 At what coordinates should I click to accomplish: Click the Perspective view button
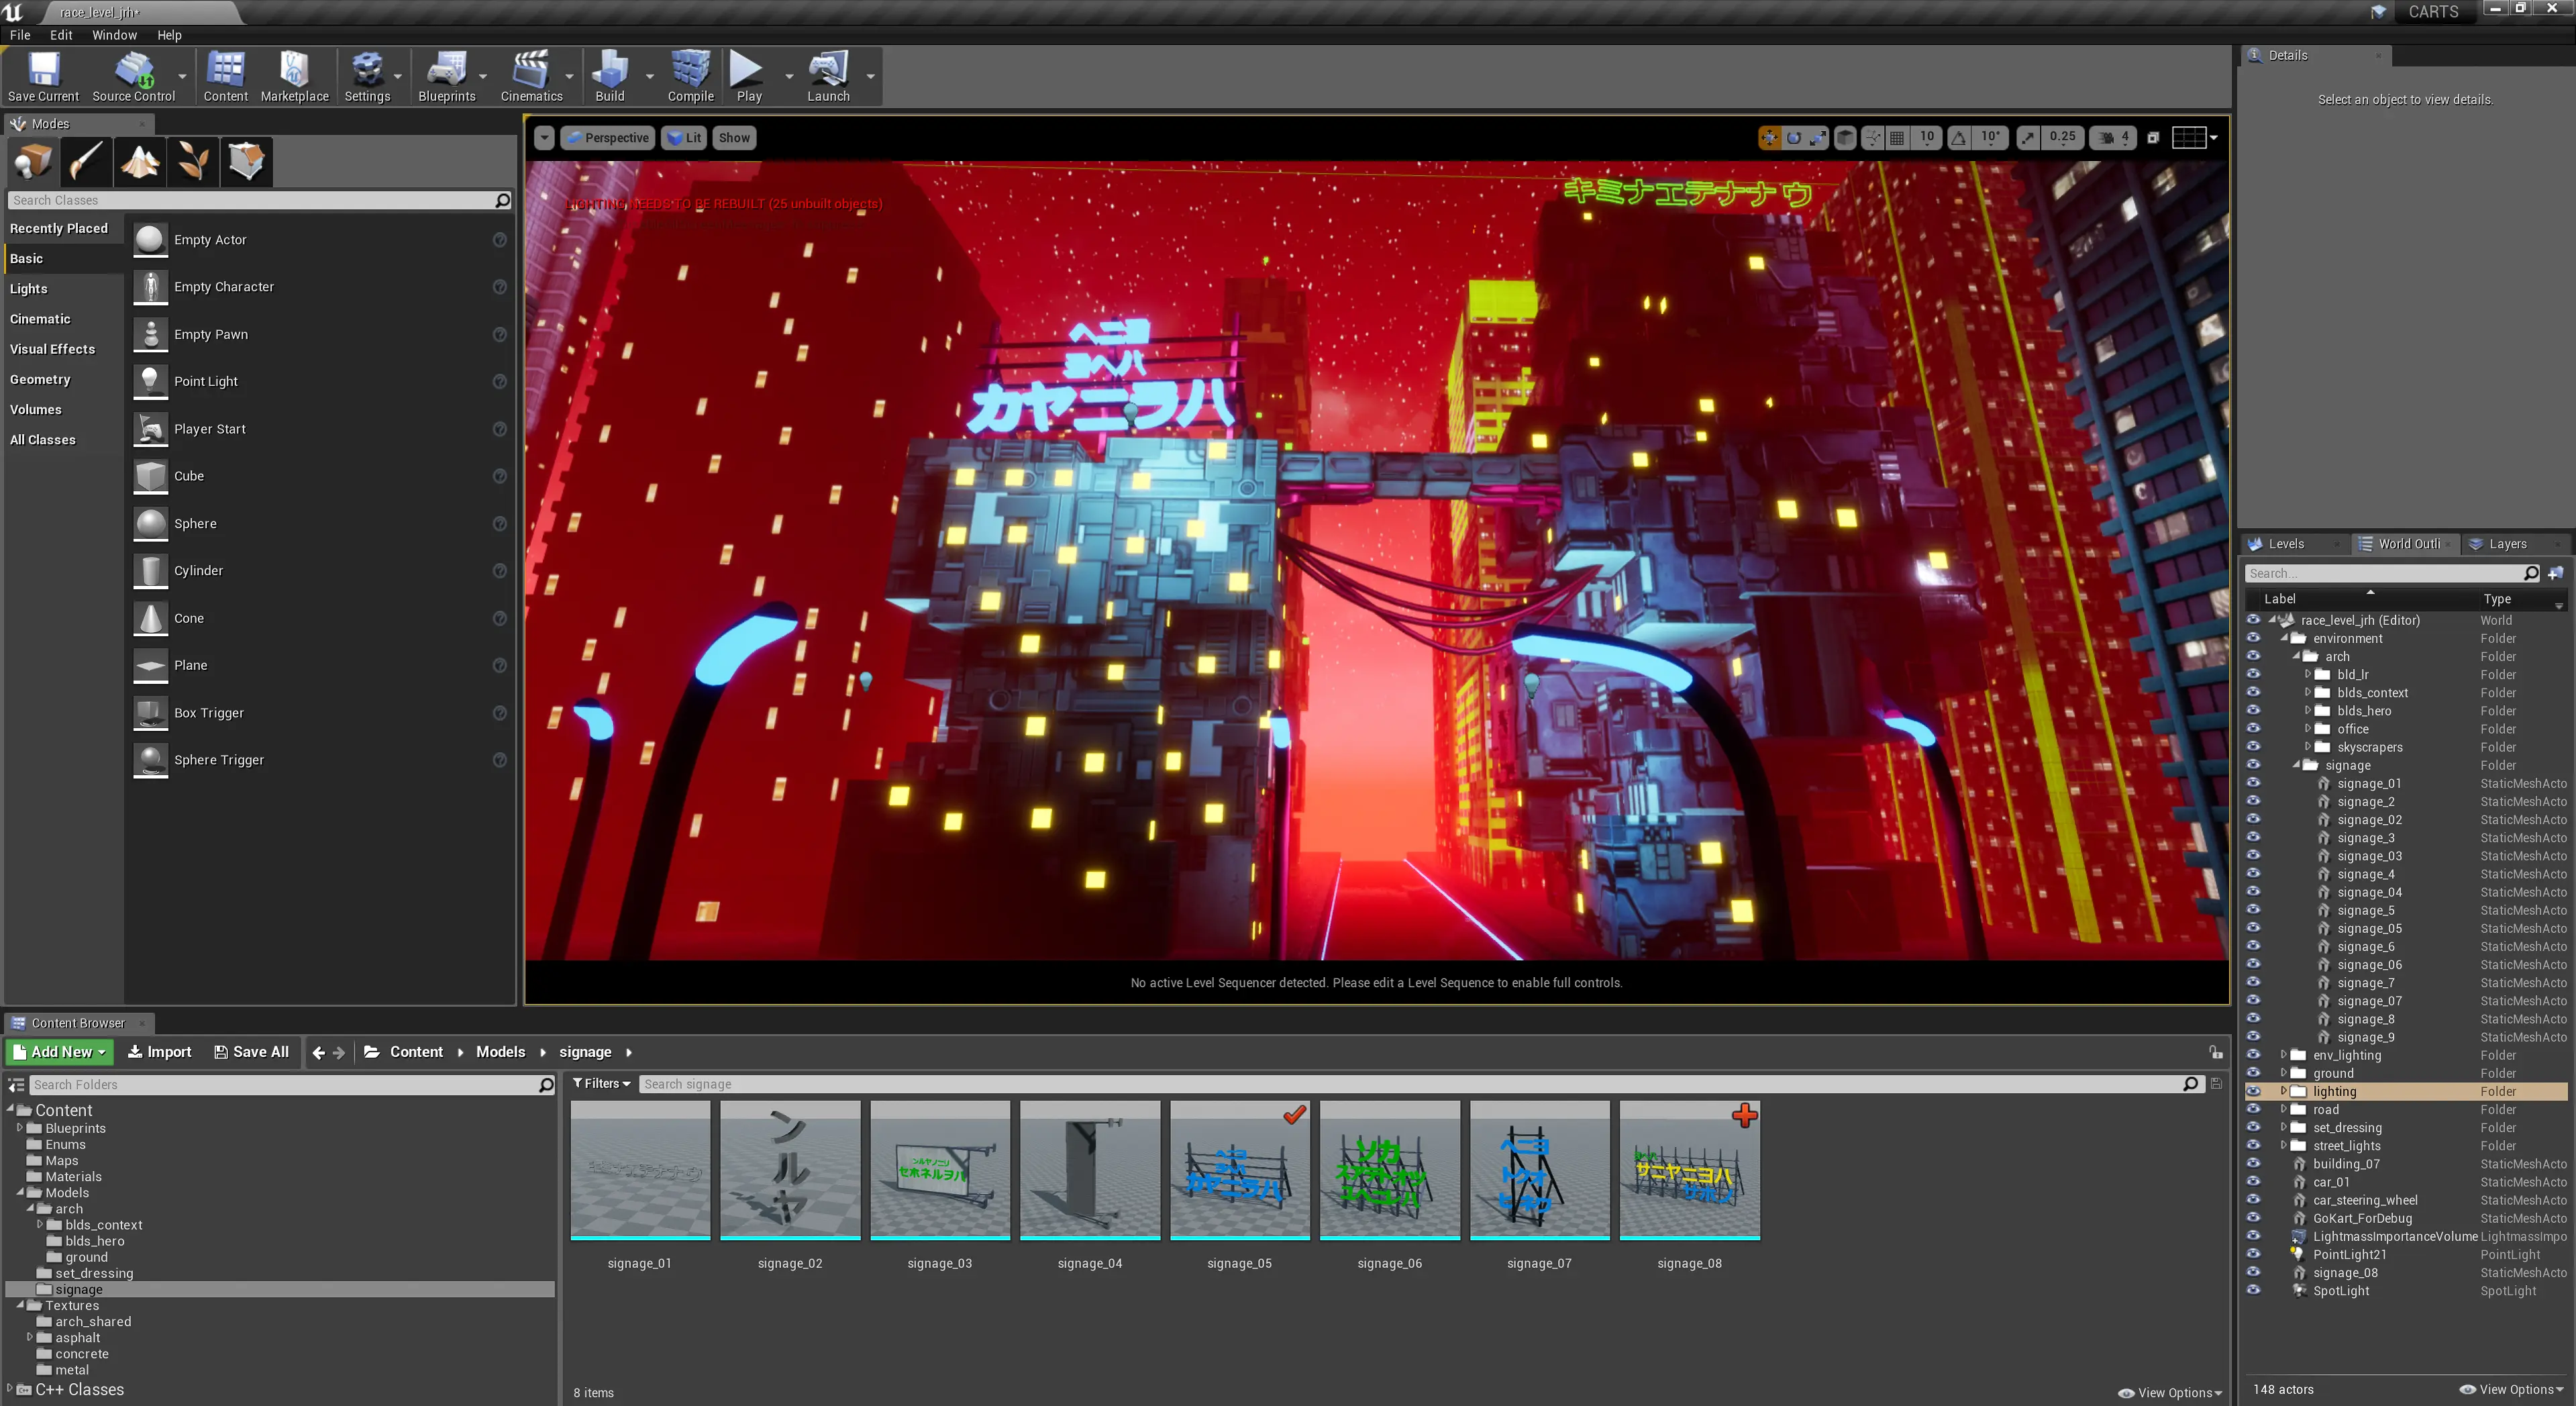pyautogui.click(x=608, y=138)
